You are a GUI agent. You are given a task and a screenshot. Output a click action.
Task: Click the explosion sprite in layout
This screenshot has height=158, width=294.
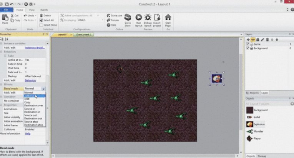click(217, 78)
